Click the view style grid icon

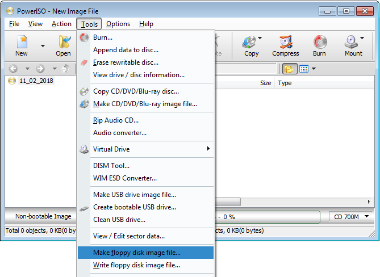point(304,69)
